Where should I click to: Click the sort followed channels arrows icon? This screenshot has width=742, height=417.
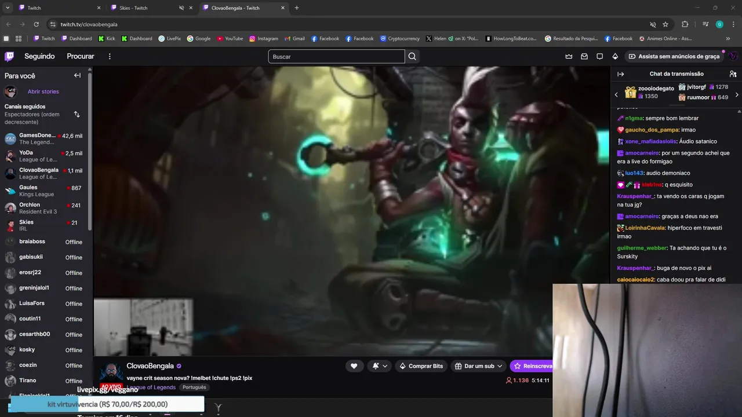coord(77,114)
